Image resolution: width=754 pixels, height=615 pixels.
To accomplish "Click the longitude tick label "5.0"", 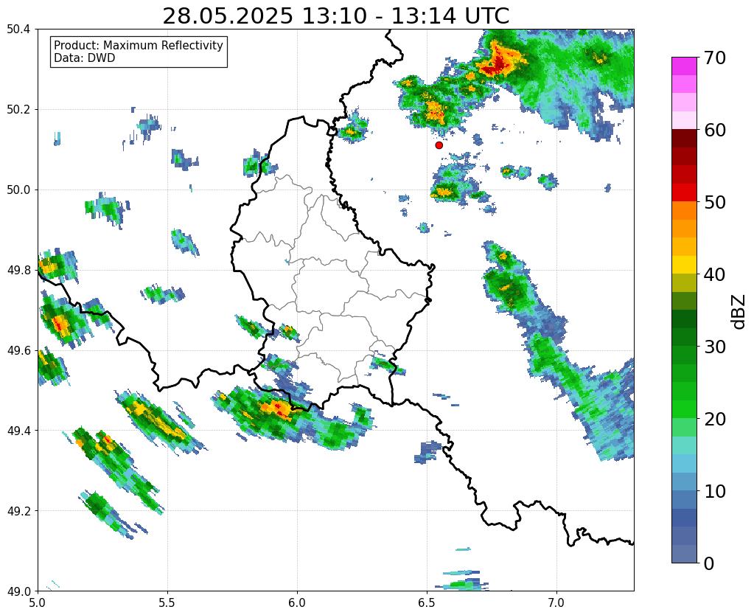I will [38, 602].
